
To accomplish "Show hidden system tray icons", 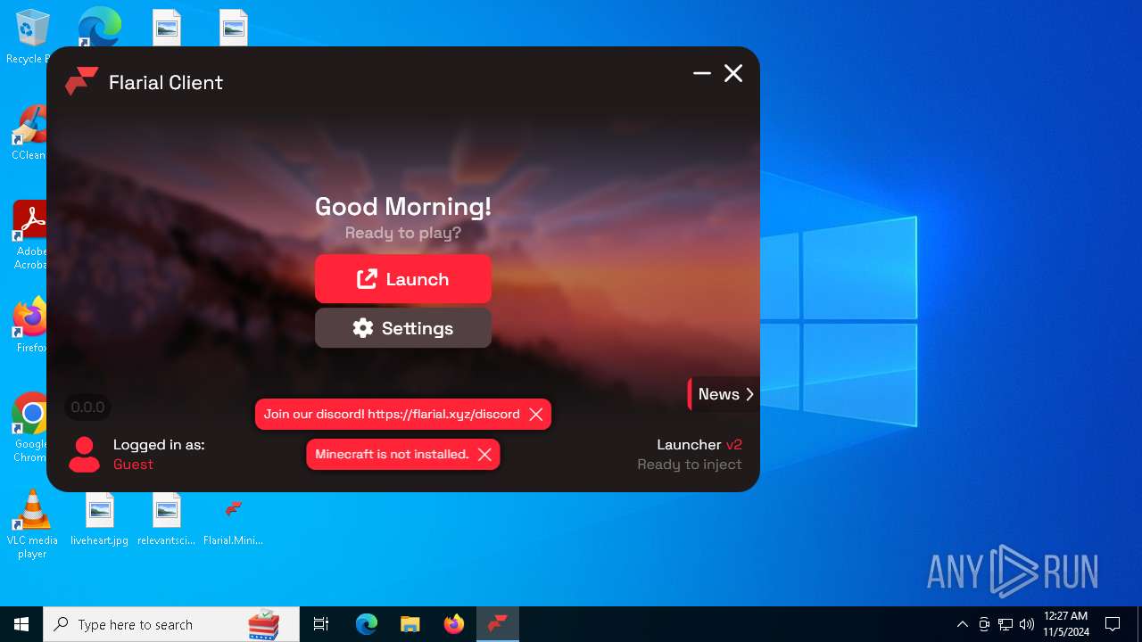I will [962, 624].
